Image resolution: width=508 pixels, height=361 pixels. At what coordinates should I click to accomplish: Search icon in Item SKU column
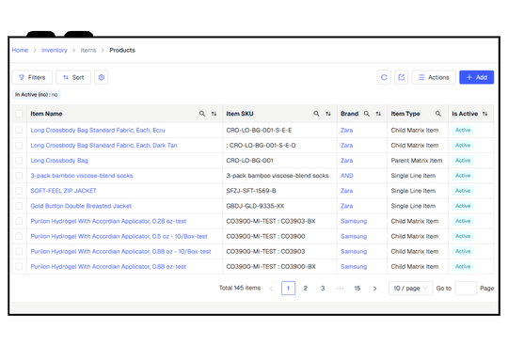click(316, 114)
